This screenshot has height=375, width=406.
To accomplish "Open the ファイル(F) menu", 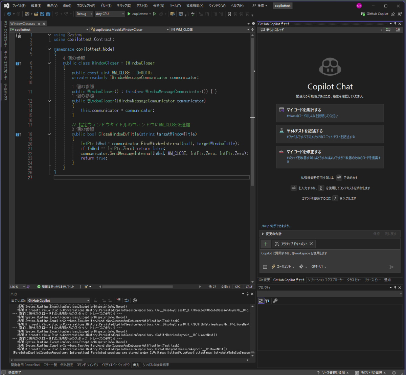I will pyautogui.click(x=19, y=6).
